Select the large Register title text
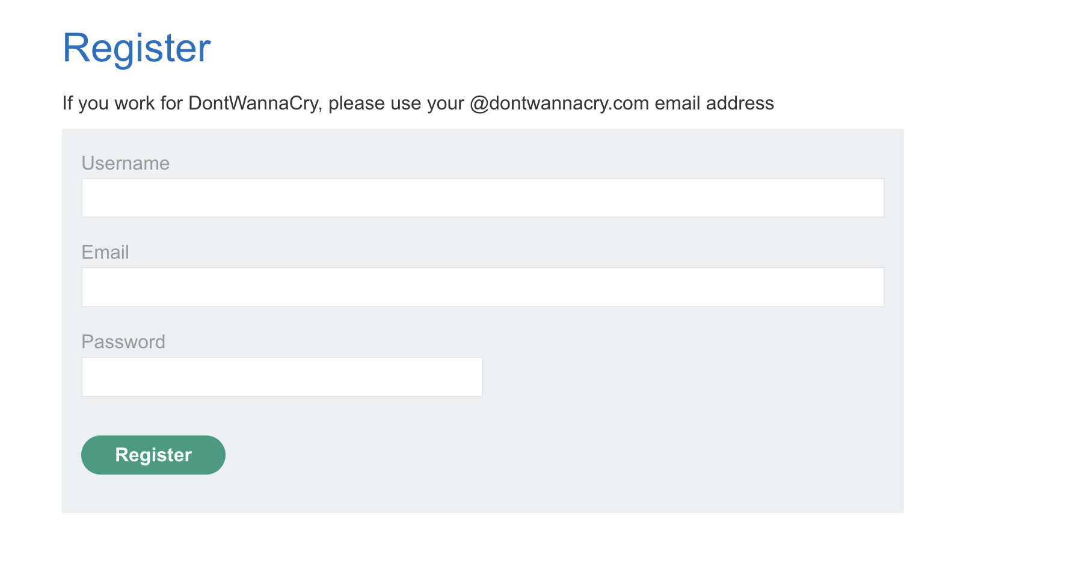Viewport: 1067px width, 569px height. click(137, 48)
